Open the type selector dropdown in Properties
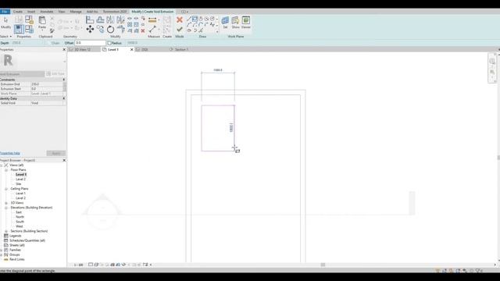500x281 pixels. click(64, 62)
